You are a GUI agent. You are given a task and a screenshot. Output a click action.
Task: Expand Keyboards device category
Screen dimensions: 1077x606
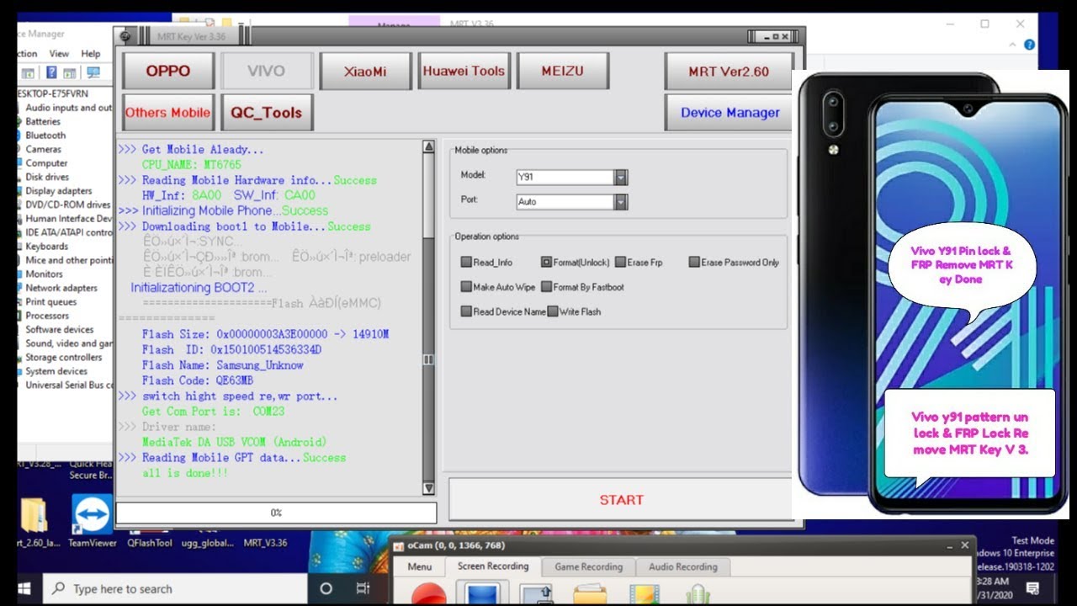point(46,247)
